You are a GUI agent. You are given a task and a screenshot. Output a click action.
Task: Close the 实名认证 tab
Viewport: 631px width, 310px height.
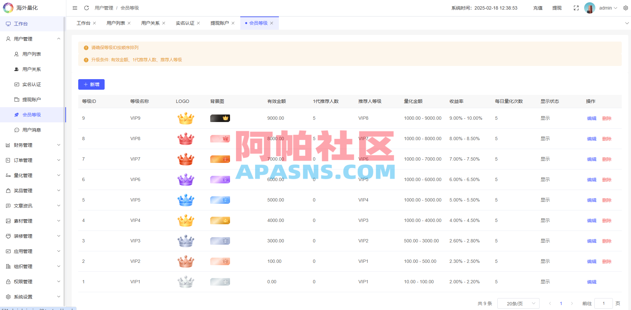[x=198, y=23]
